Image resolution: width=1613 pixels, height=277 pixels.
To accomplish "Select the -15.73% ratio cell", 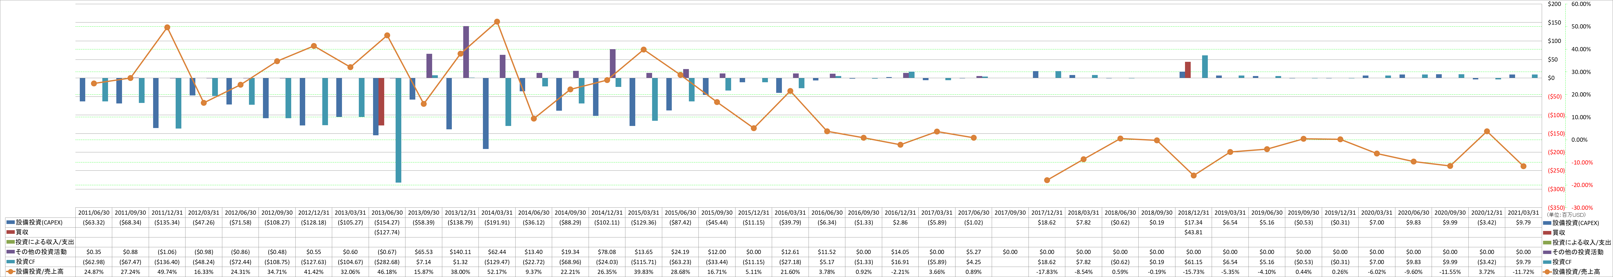I will coord(1194,272).
